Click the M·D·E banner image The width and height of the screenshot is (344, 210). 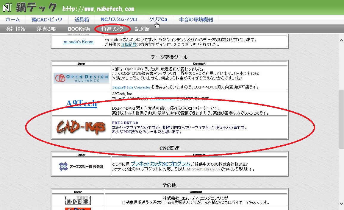tap(78, 200)
